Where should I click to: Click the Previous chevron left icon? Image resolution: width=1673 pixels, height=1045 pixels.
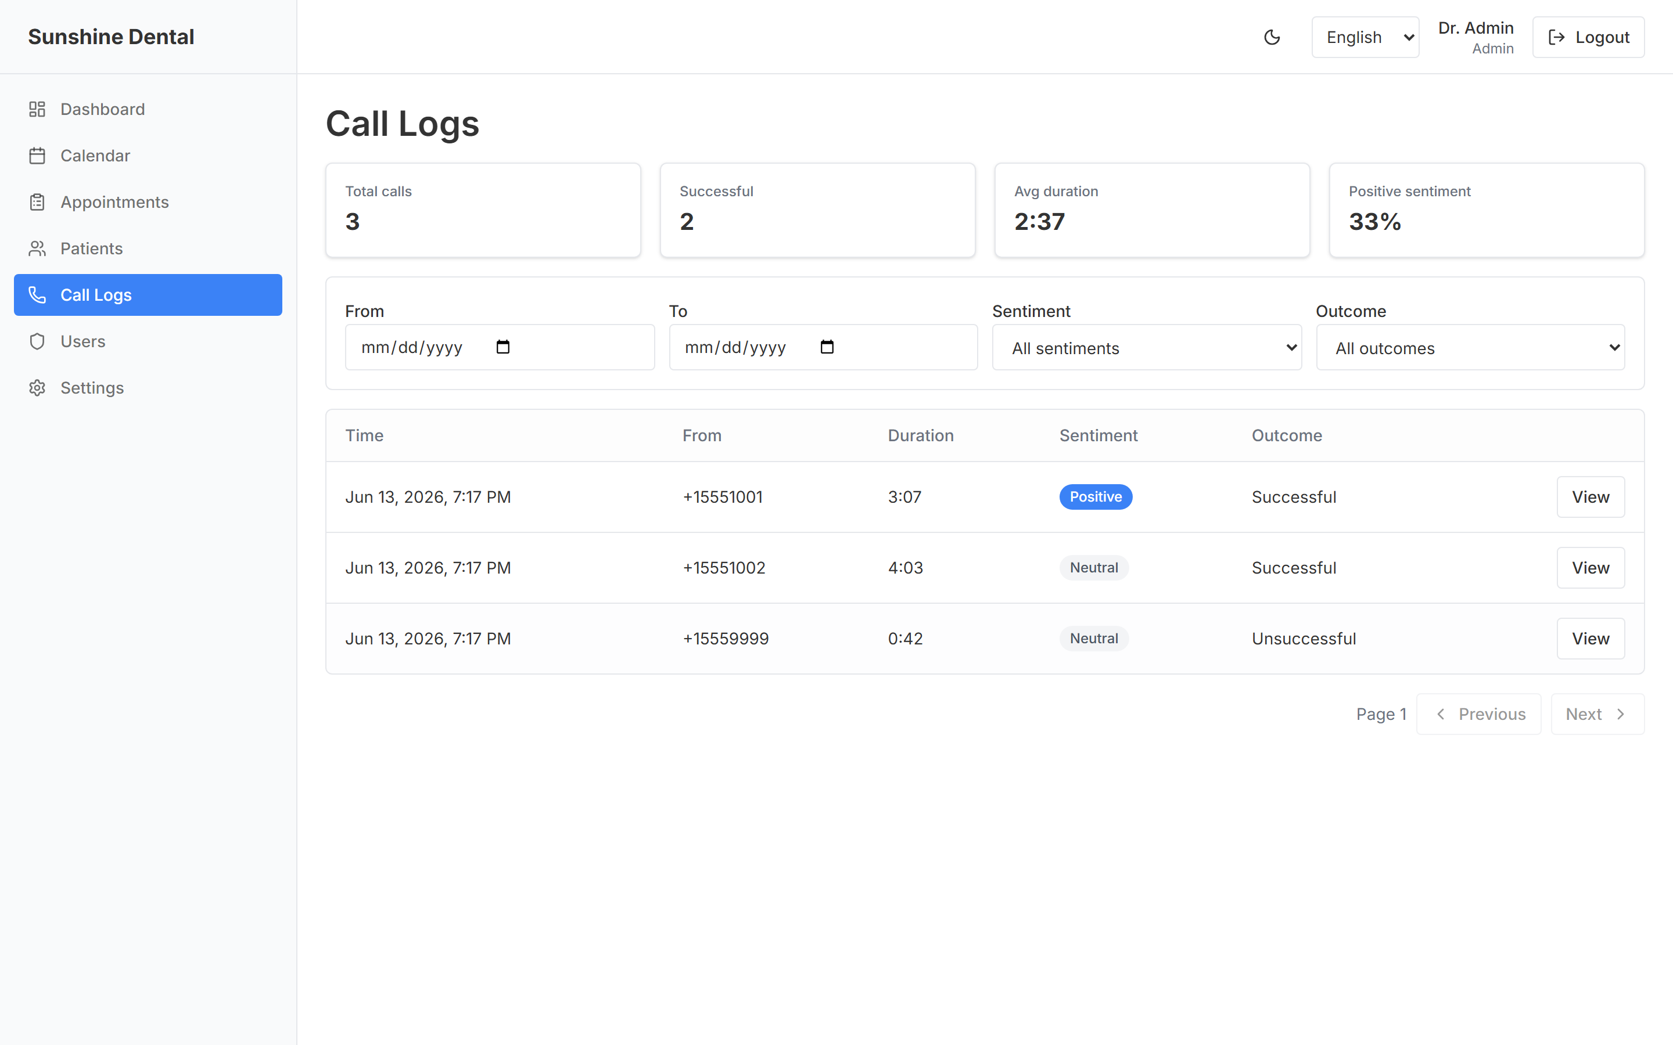(1441, 714)
